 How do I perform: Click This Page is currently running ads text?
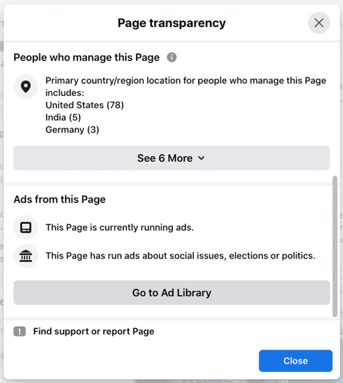coord(120,228)
